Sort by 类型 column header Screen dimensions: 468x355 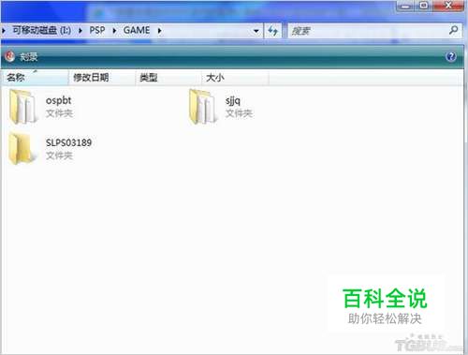point(168,77)
